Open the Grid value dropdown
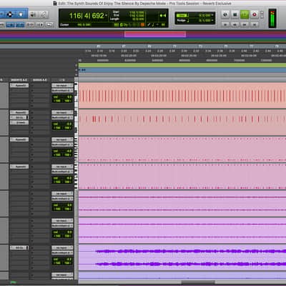Image resolution: width=286 pixels, height=286 pixels. tap(212, 15)
